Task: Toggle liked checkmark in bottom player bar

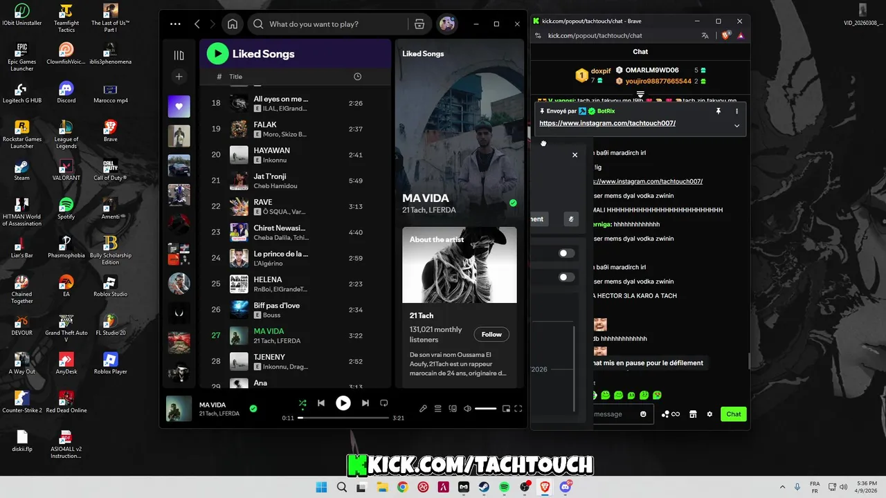Action: point(253,409)
